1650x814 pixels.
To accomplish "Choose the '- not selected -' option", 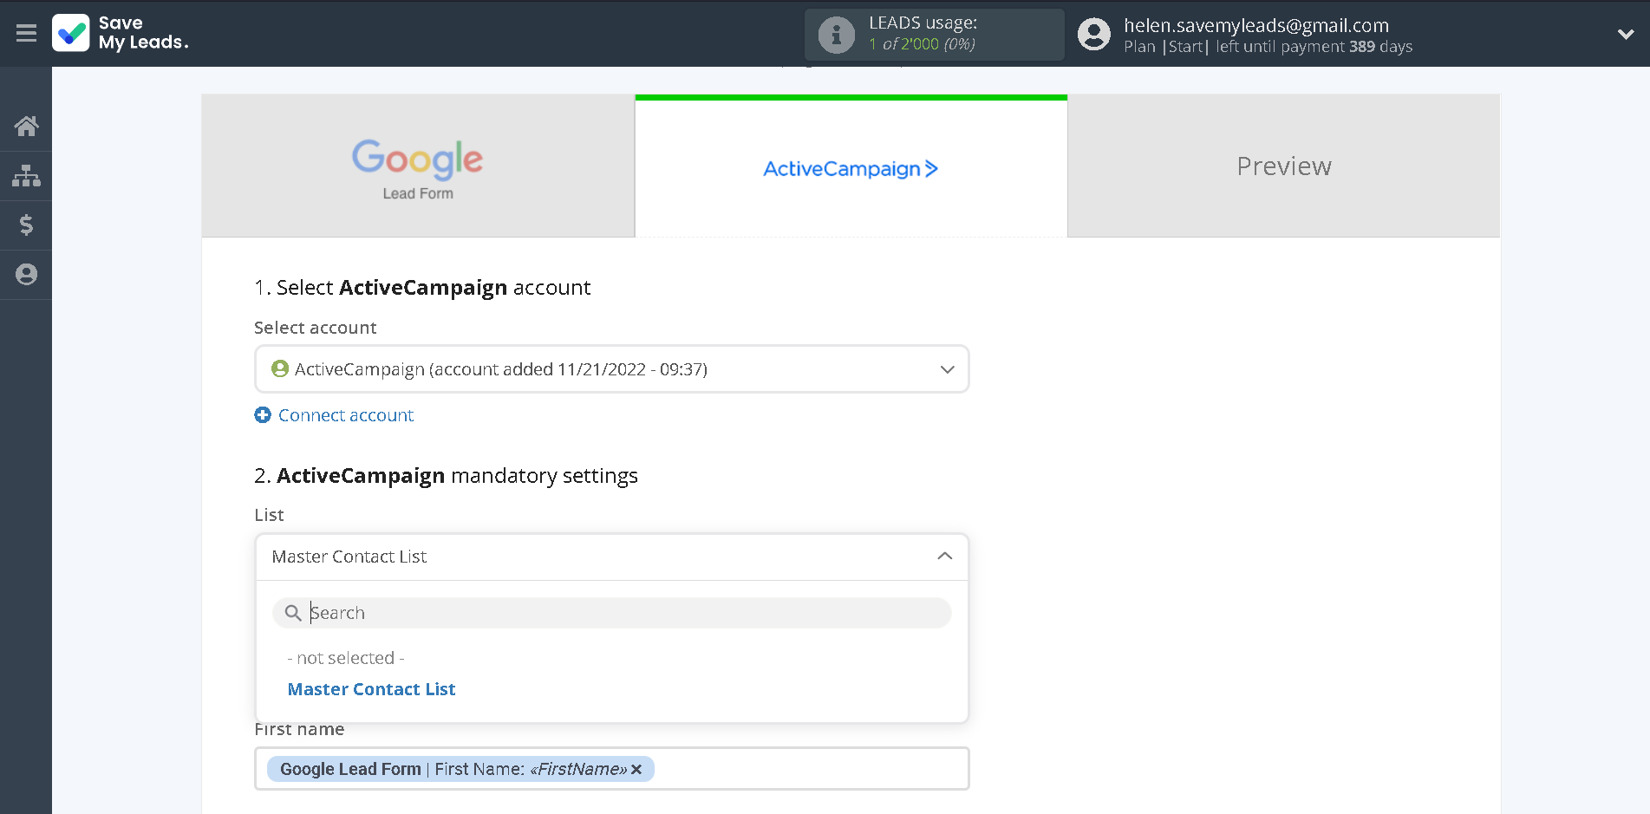I will (x=346, y=658).
